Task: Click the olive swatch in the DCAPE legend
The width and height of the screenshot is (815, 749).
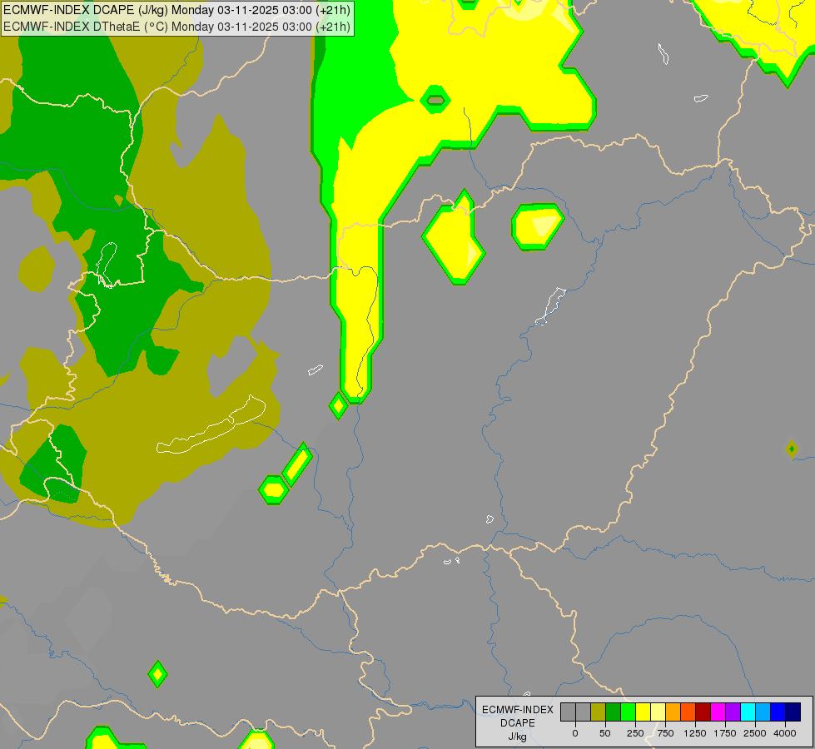Action: [x=599, y=712]
